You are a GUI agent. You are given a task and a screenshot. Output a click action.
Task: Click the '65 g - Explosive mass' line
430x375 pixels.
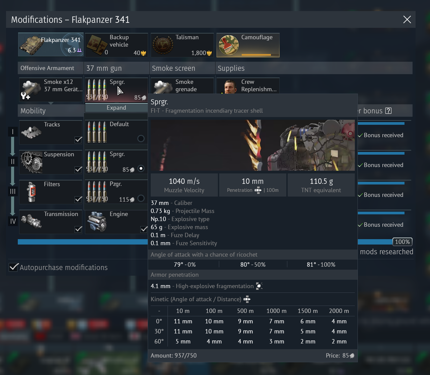179,227
